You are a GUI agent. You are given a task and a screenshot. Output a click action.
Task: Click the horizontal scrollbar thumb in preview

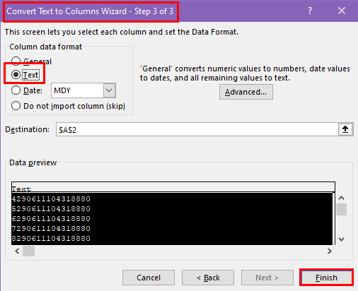28,251
